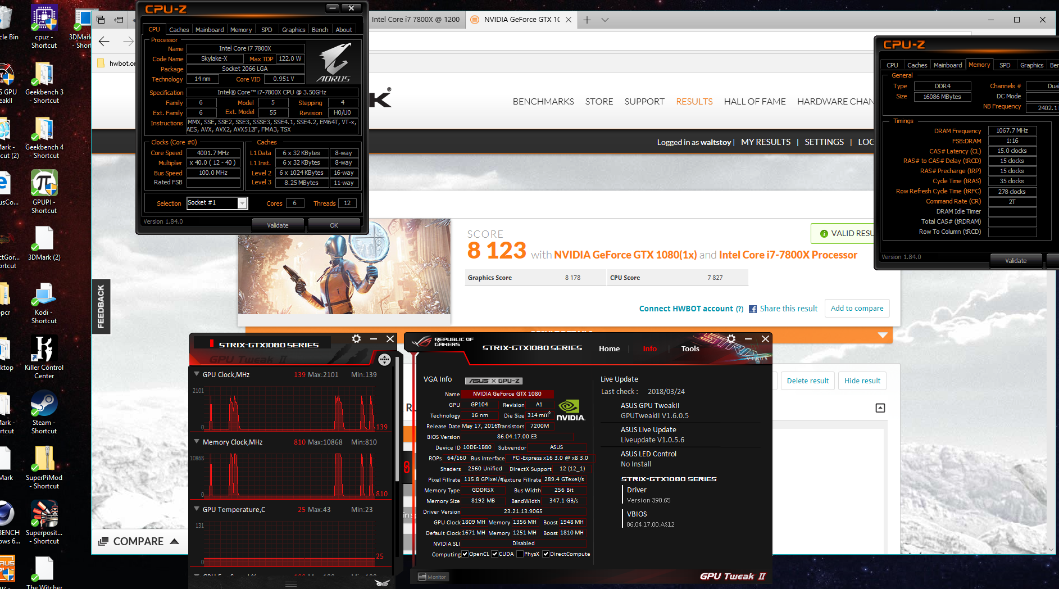Collapse the Memory Clock,MHz graph

point(197,441)
